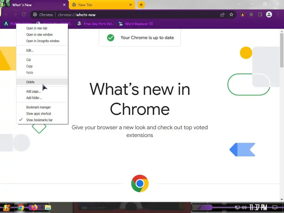Click the Chrome taskbar icon
This screenshot has width=284, height=213.
[21, 207]
